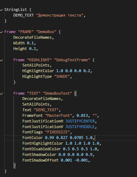Click the "FRAME" string literal
The image size is (137, 177).
coord(26,32)
